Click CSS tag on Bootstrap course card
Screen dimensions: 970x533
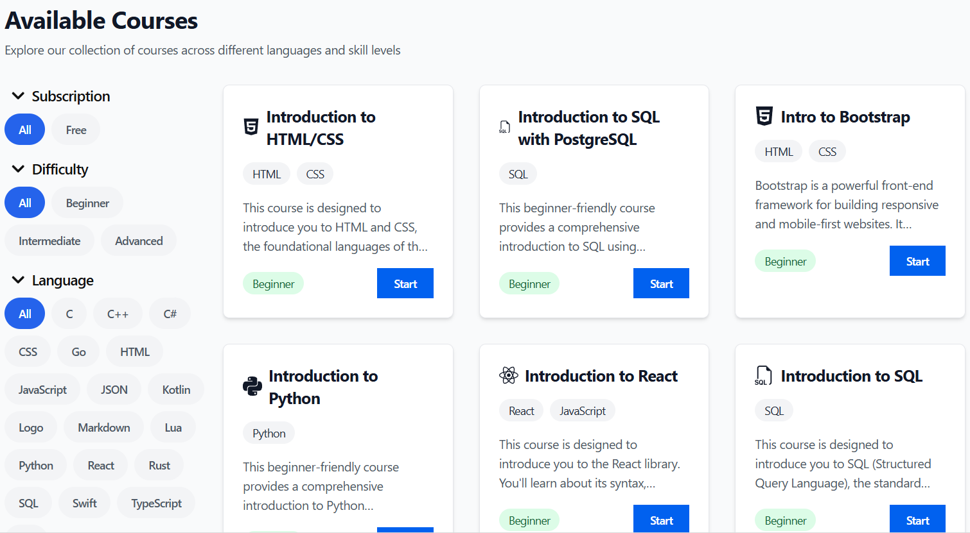pos(827,151)
